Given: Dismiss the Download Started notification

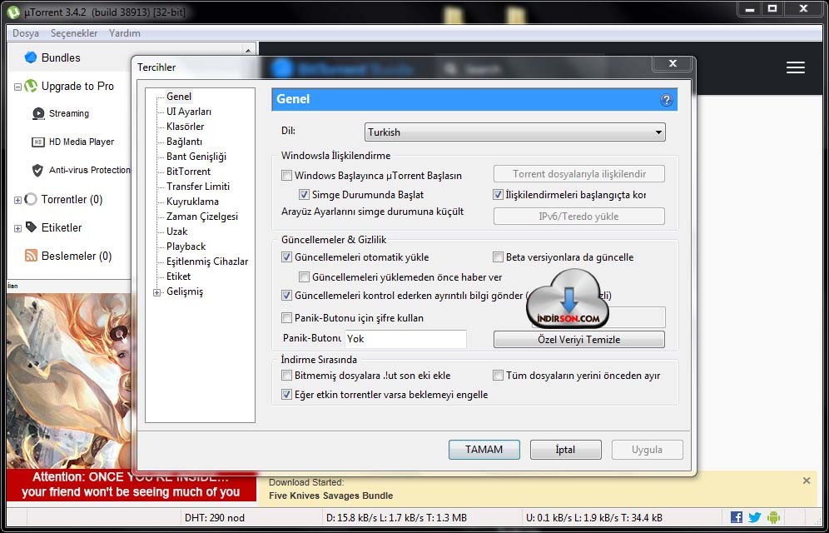Looking at the screenshot, I should click(x=807, y=481).
